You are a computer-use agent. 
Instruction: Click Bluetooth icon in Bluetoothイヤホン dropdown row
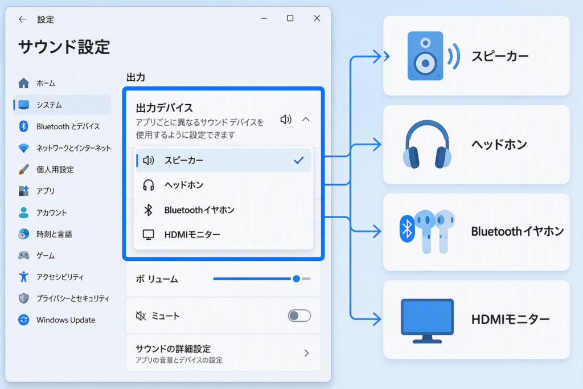[x=149, y=210]
